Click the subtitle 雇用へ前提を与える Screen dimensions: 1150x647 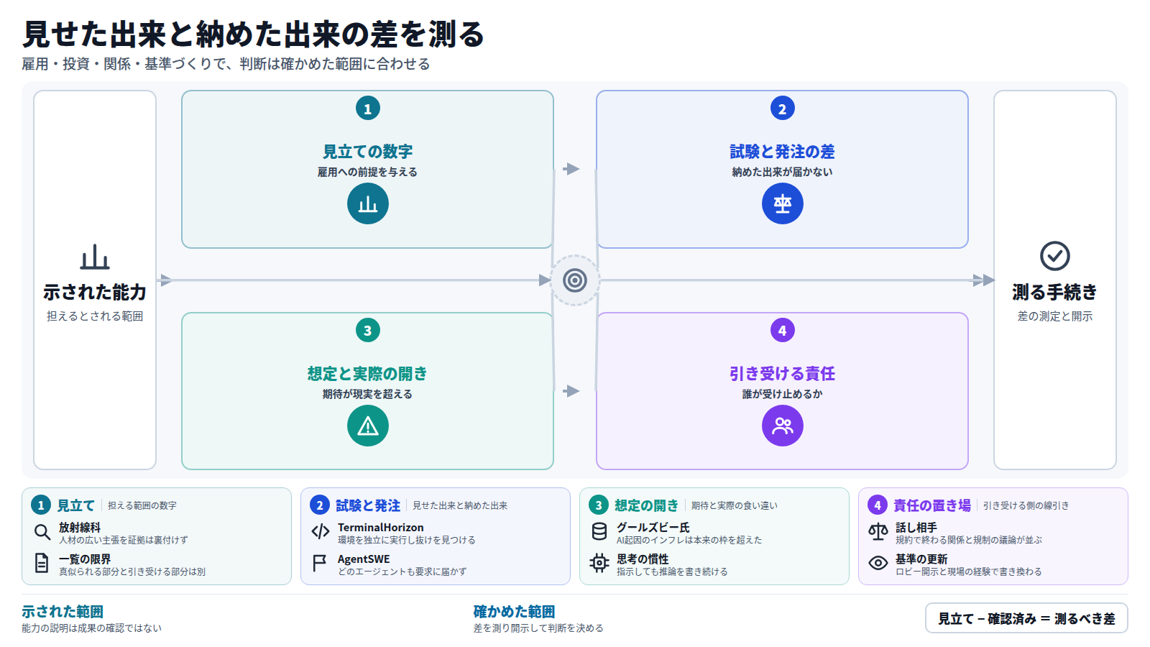[368, 172]
